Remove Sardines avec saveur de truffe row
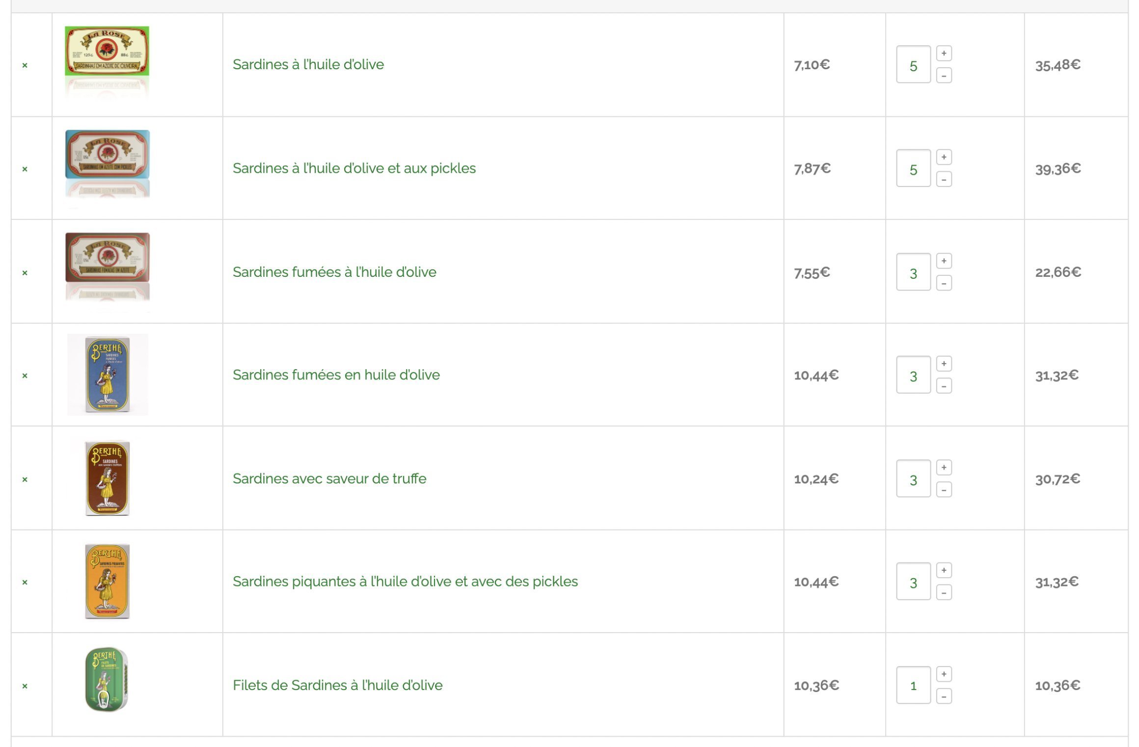This screenshot has width=1139, height=747. (x=25, y=480)
